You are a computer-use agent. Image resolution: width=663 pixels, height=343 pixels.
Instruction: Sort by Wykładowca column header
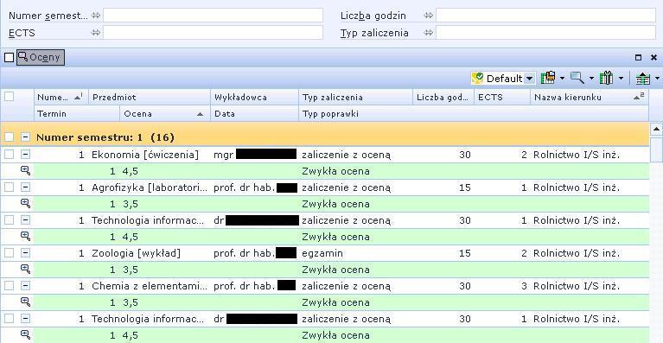[254, 97]
